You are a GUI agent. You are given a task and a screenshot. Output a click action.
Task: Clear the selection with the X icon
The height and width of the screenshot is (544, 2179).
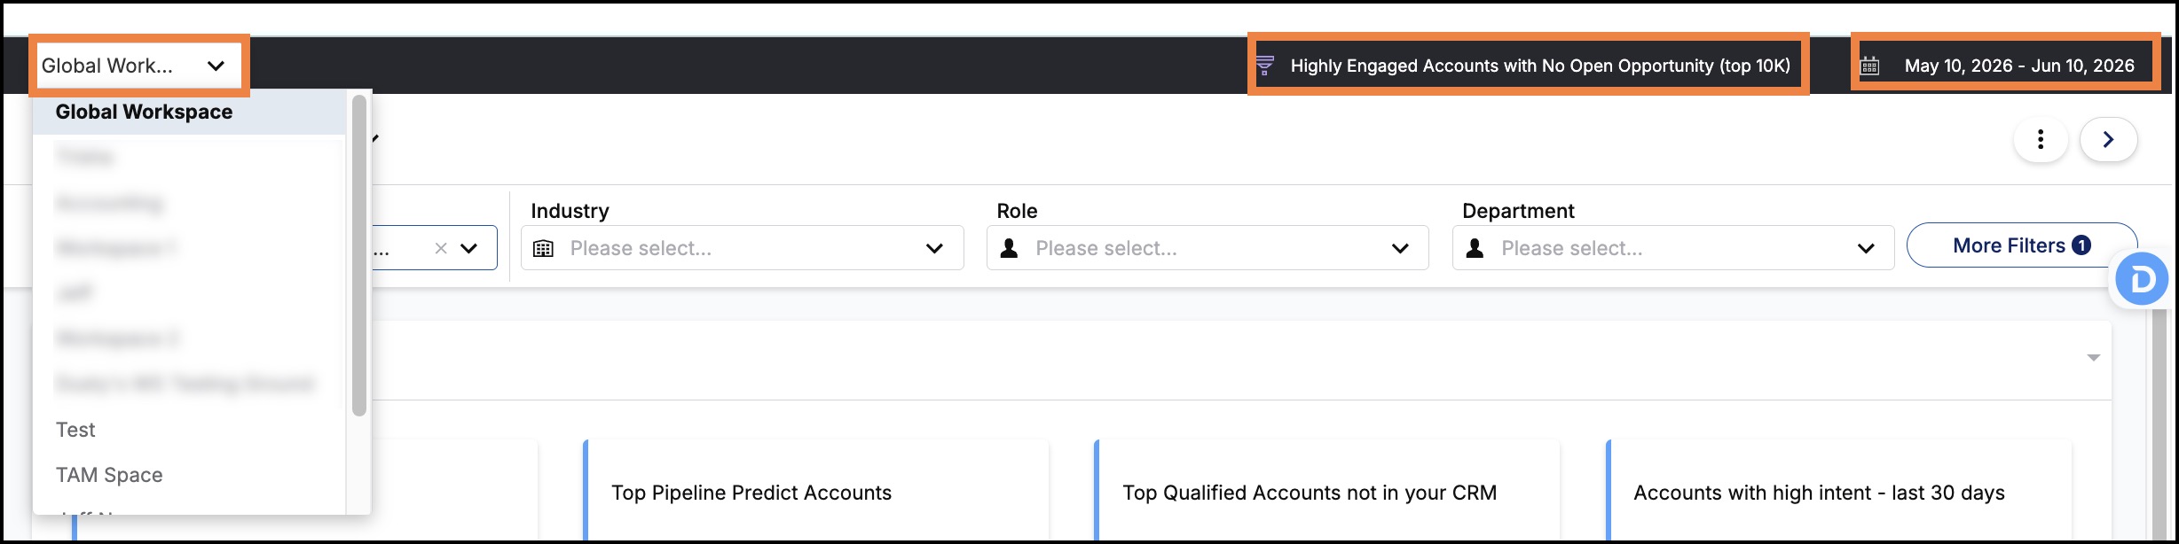tap(440, 249)
